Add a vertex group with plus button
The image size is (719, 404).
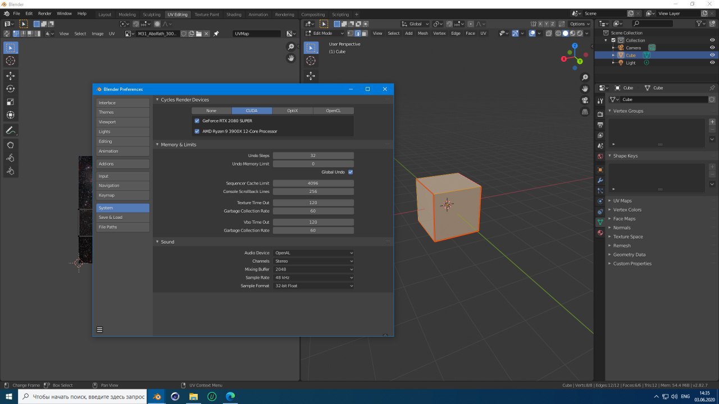(712, 122)
